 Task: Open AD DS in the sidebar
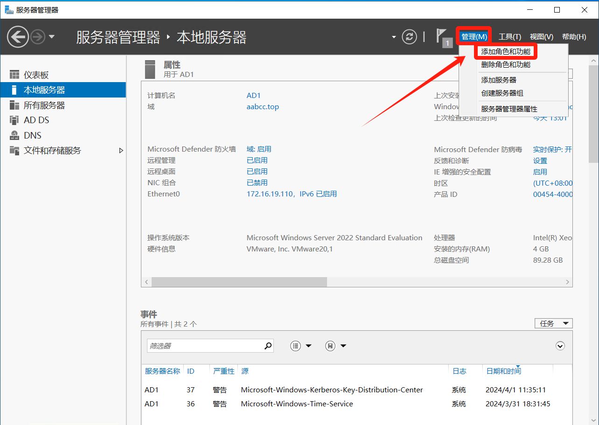[x=36, y=120]
